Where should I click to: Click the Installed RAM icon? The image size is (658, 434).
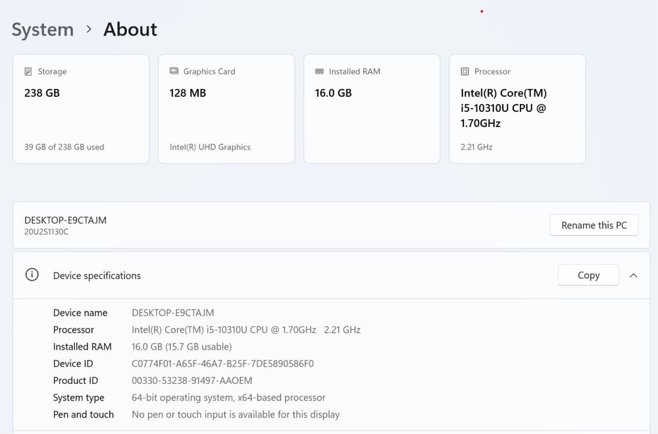click(319, 71)
